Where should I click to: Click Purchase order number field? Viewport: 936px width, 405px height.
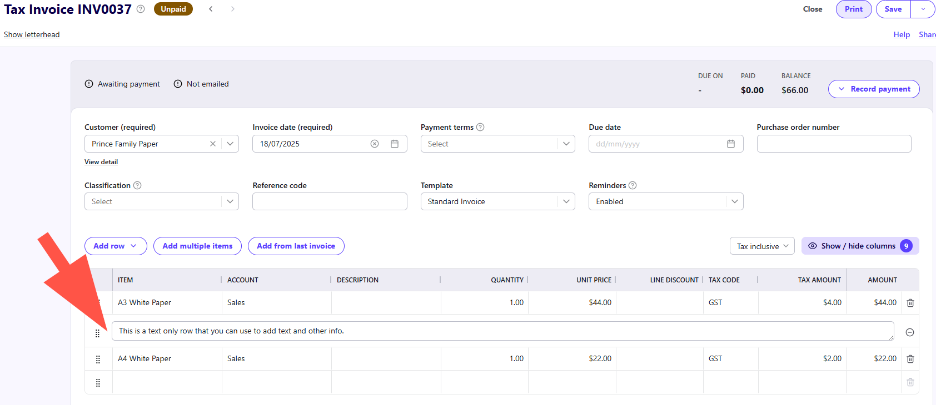point(834,144)
